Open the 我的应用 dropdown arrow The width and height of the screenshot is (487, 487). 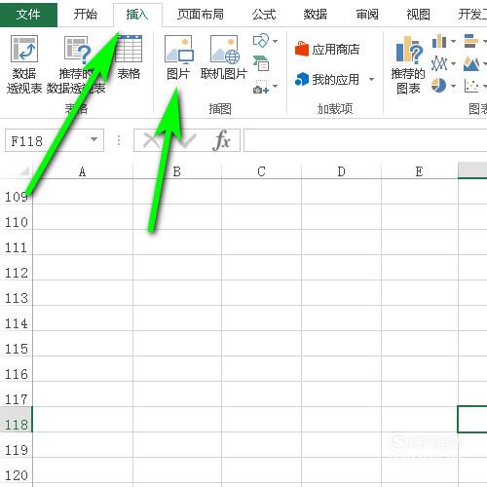(372, 79)
